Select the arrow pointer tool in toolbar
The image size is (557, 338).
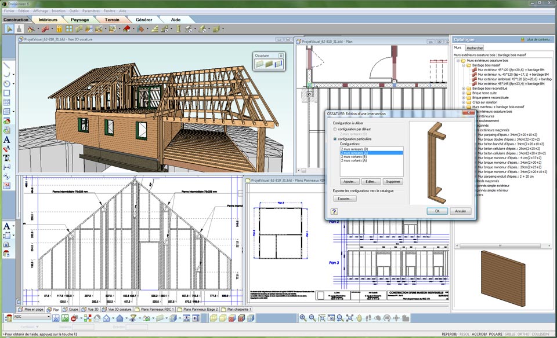tap(8, 28)
